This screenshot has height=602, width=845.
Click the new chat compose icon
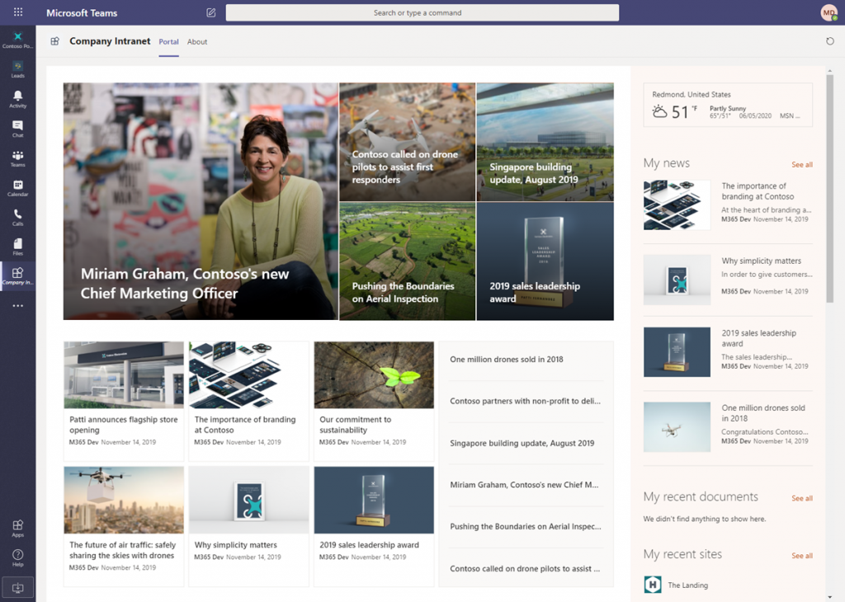210,12
